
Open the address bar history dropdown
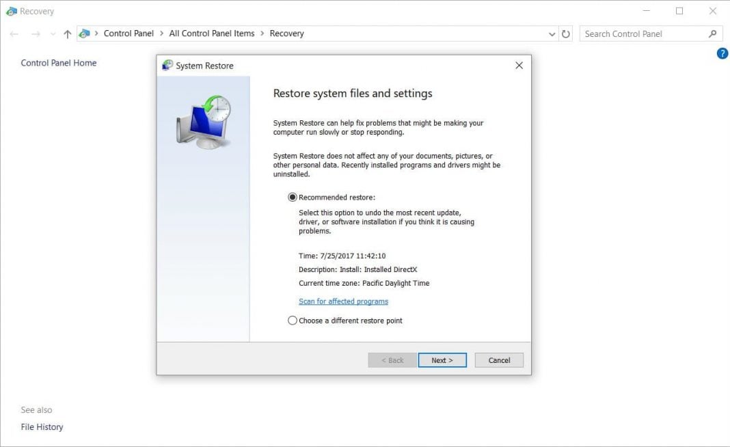(x=551, y=33)
